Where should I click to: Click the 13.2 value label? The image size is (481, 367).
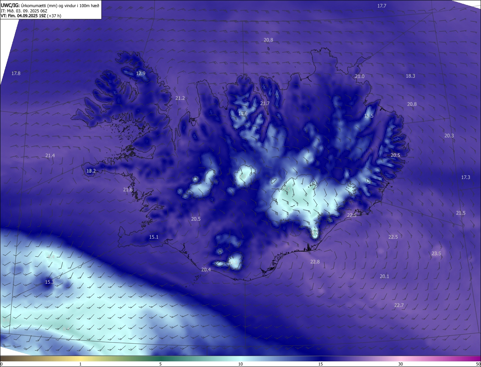(x=91, y=171)
